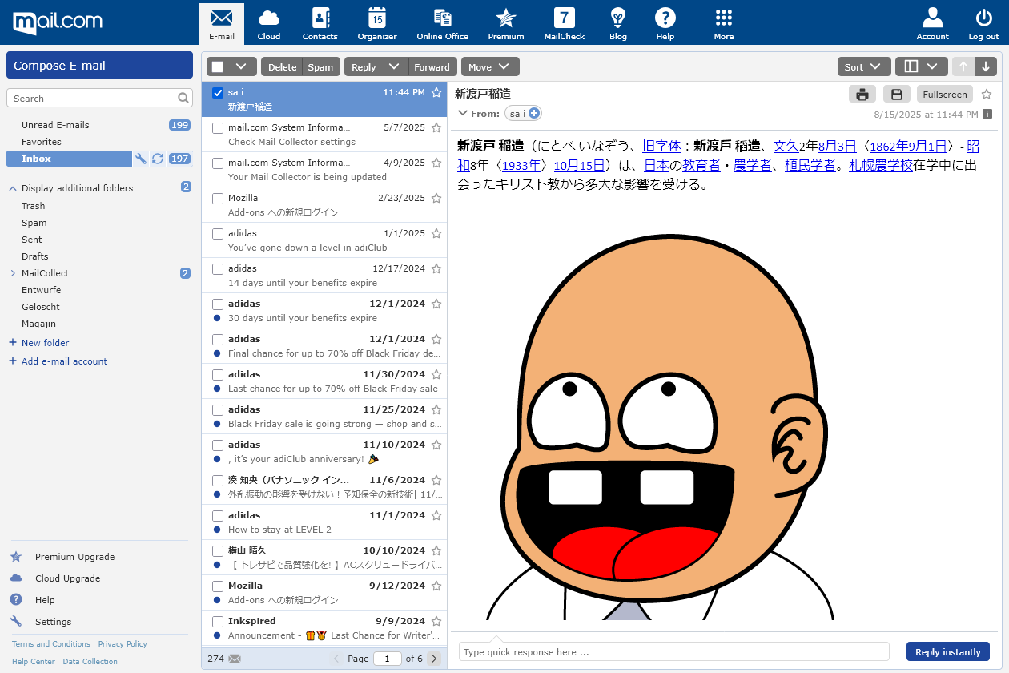Click the save floppy disk icon
The width and height of the screenshot is (1009, 673).
[x=897, y=95]
